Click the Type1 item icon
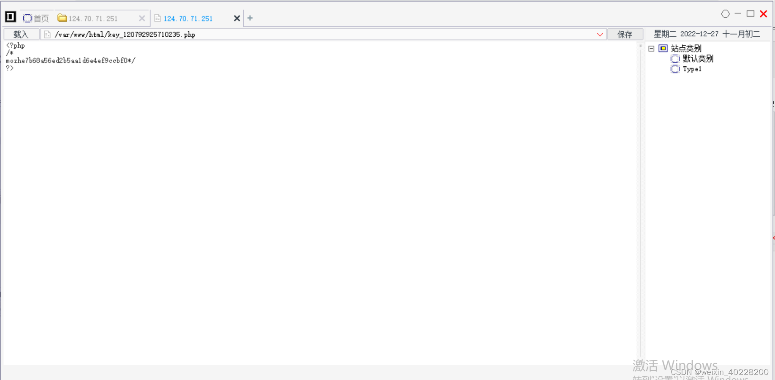775x380 pixels. [675, 69]
